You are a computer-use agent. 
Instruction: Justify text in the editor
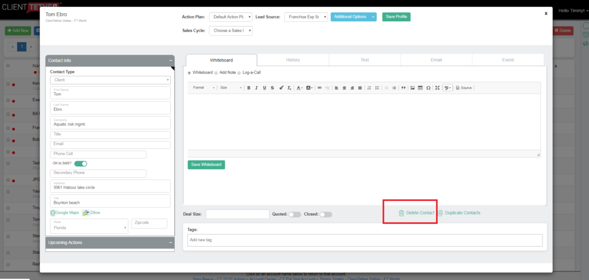[360, 88]
